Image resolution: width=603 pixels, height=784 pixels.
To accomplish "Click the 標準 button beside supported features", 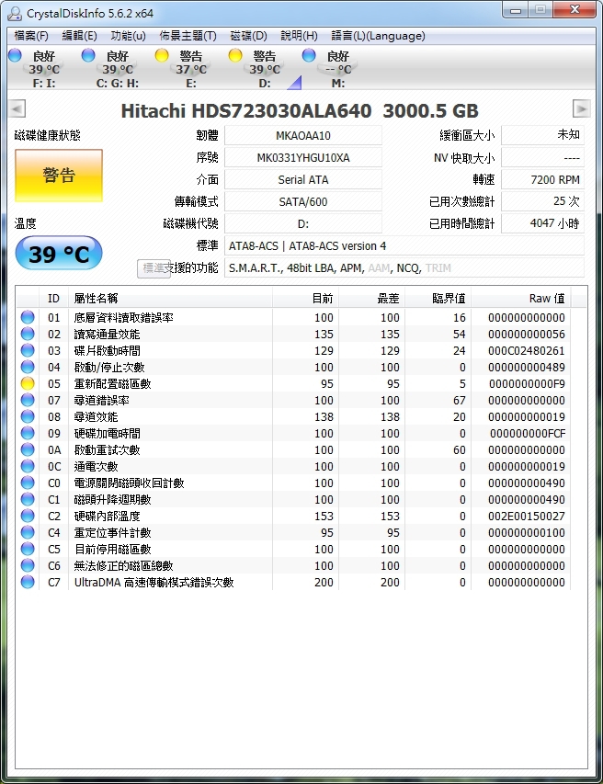I will click(154, 268).
